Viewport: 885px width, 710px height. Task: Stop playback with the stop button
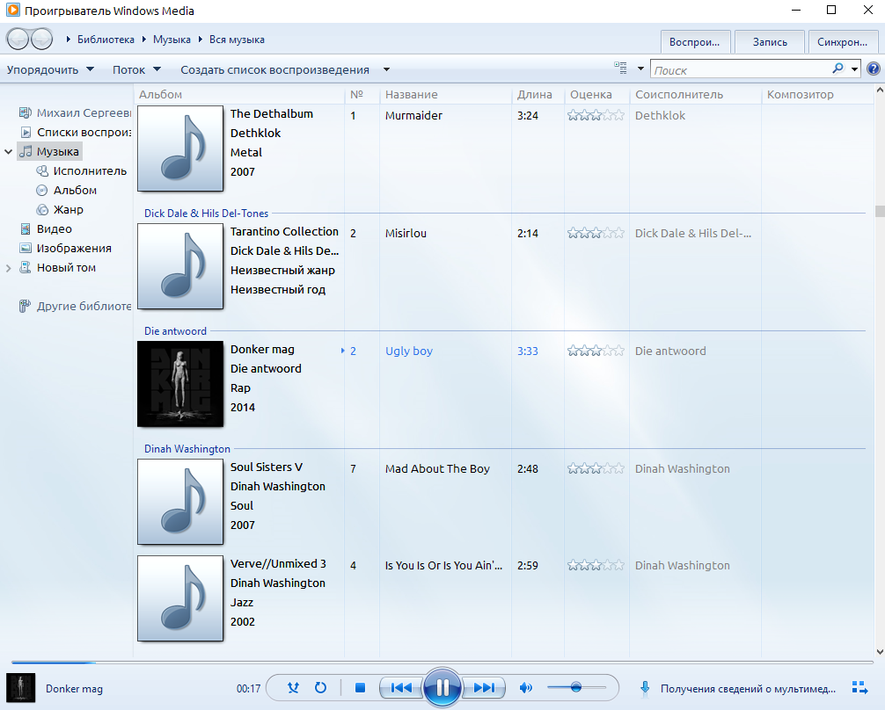tap(360, 687)
